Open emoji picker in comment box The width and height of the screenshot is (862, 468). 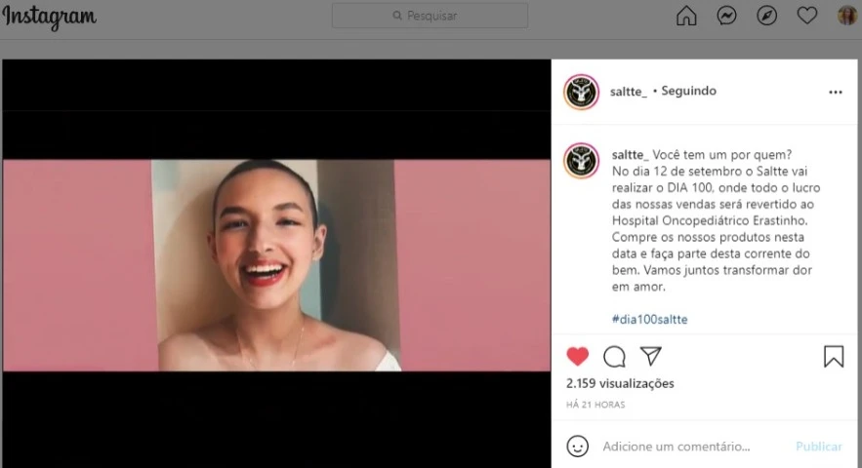[x=578, y=447]
